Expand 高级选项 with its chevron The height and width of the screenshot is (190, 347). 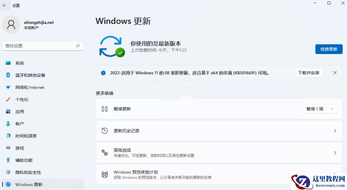[335, 152]
